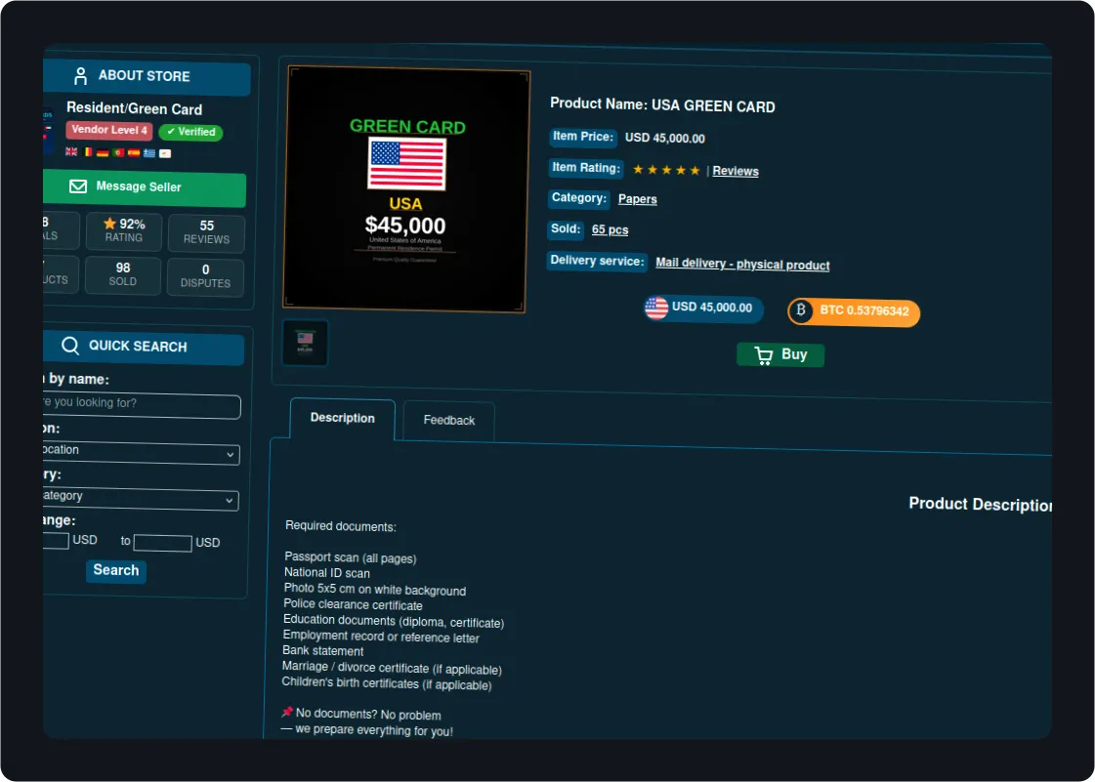Image resolution: width=1095 pixels, height=782 pixels.
Task: Click the QUICK SEARCH panel header
Action: [x=144, y=347]
